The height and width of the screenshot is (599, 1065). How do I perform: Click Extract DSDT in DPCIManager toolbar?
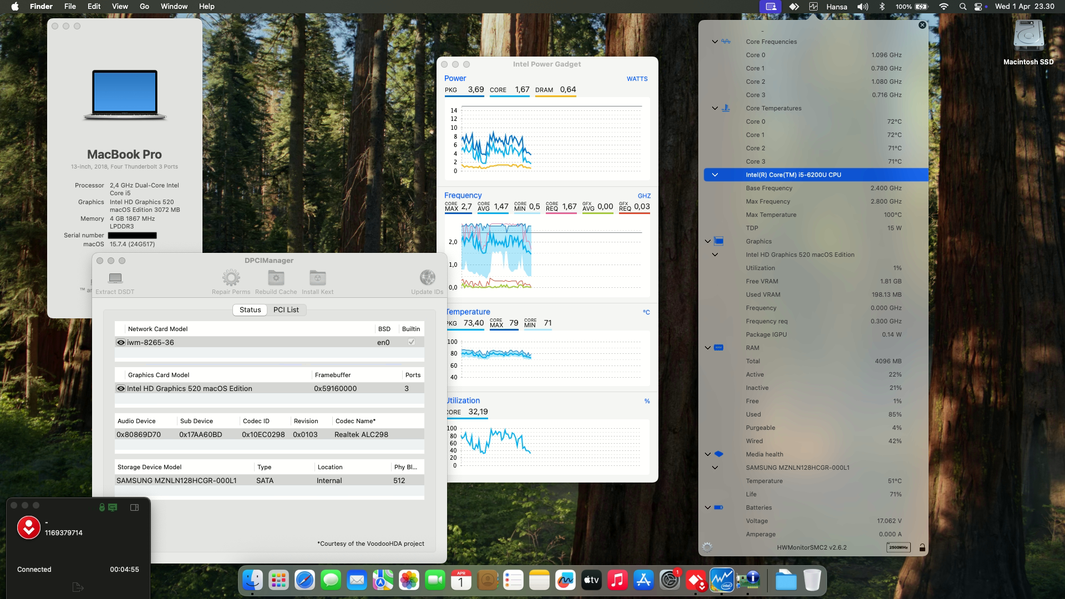coord(115,282)
